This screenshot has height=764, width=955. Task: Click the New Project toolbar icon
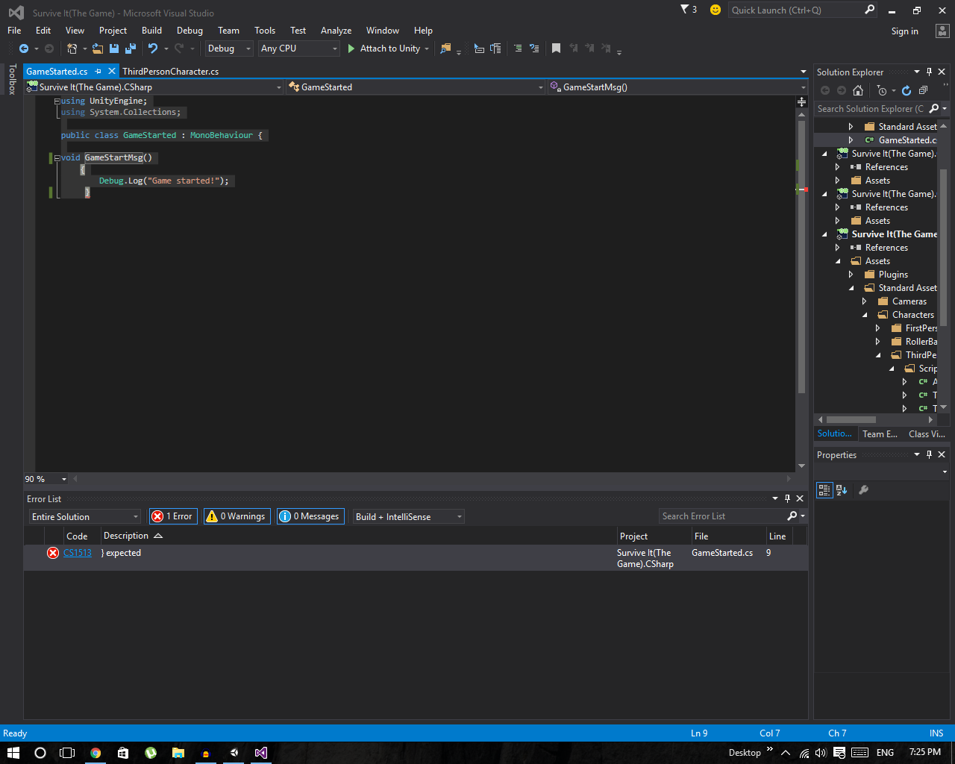click(x=72, y=48)
